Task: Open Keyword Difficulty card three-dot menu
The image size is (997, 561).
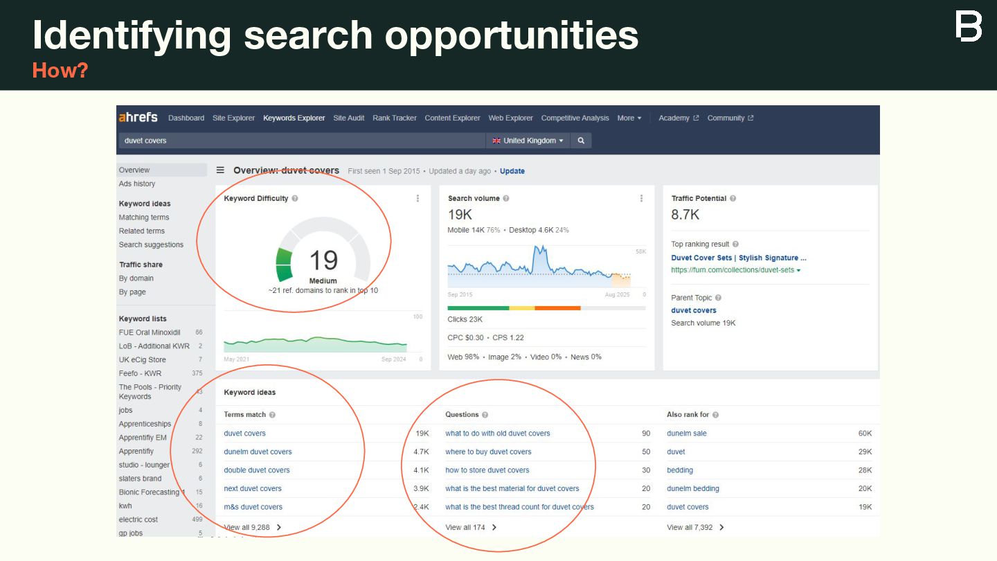Action: coord(417,199)
